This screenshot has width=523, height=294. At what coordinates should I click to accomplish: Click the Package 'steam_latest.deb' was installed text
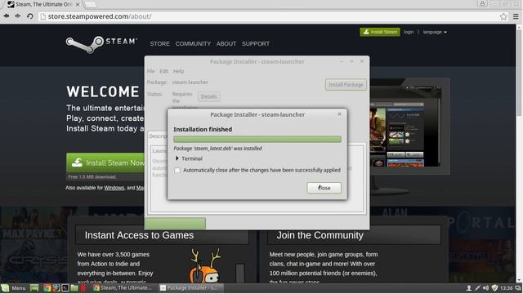coord(218,149)
